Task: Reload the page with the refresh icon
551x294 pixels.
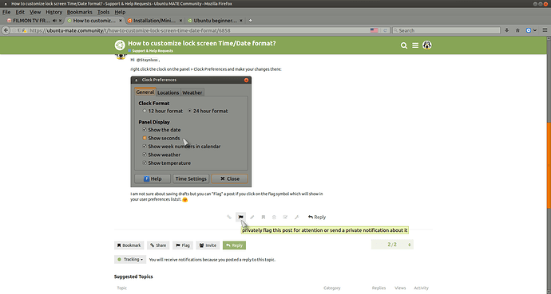Action: pyautogui.click(x=385, y=30)
